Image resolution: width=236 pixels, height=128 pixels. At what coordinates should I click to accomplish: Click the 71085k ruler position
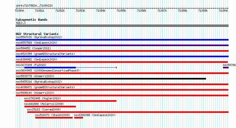click(x=121, y=11)
